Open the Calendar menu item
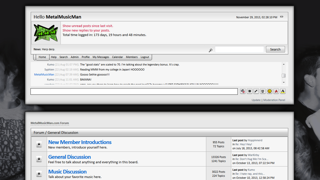The height and width of the screenshot is (180, 320). click(117, 57)
